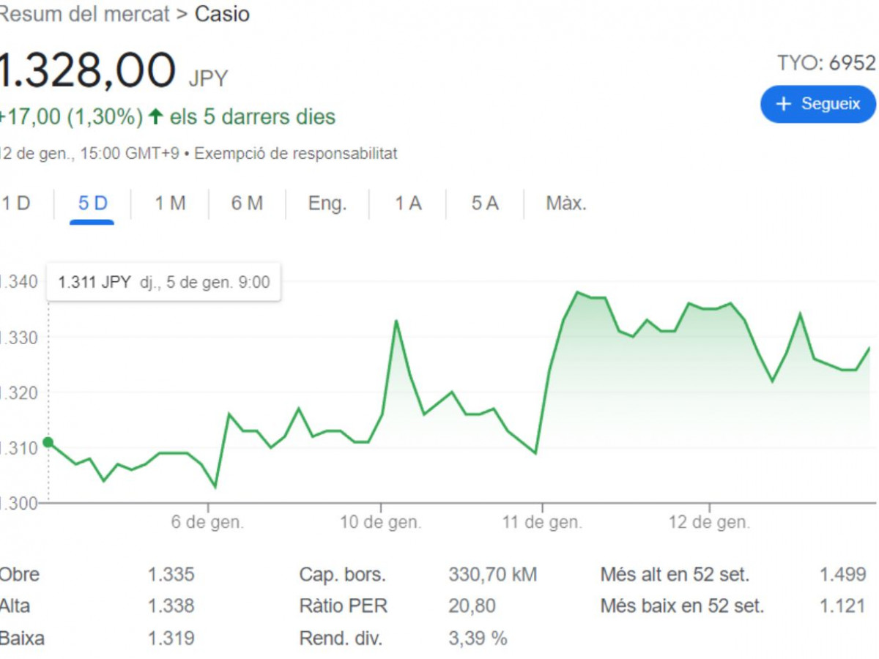
Task: Switch chart to the 1 M range
Action: click(170, 204)
